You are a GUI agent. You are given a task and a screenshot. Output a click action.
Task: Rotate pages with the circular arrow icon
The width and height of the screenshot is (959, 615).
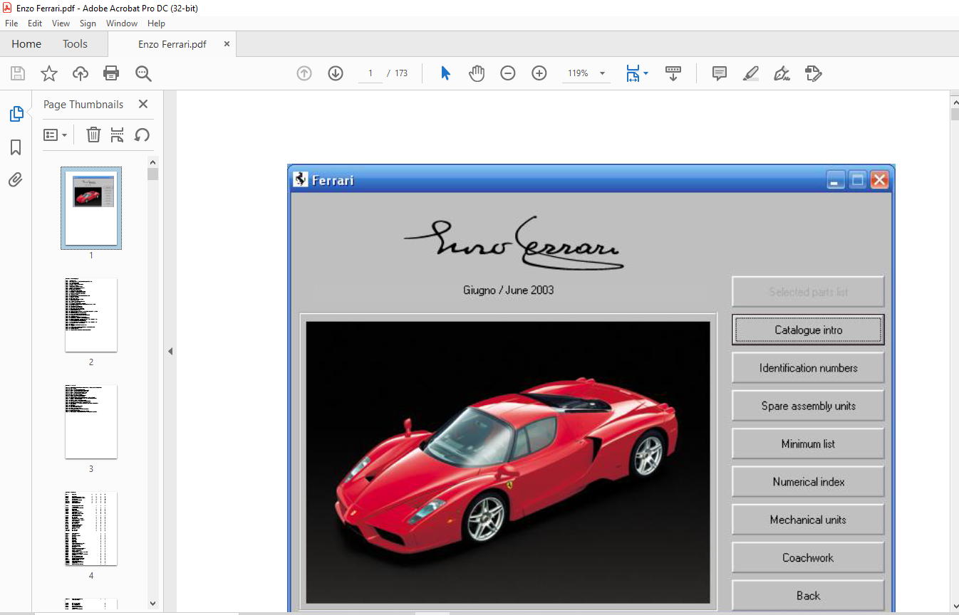[x=142, y=135]
